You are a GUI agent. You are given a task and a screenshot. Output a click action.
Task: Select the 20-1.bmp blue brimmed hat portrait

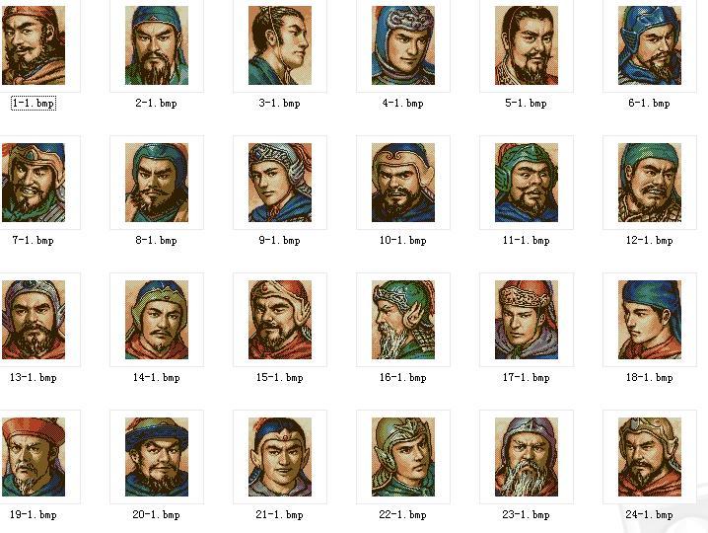point(157,457)
